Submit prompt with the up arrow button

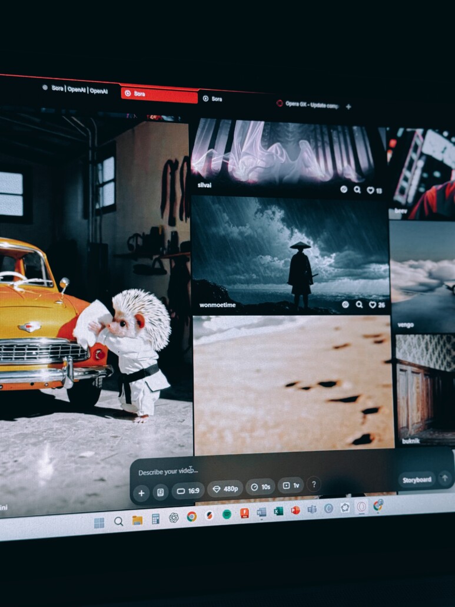coord(445,478)
